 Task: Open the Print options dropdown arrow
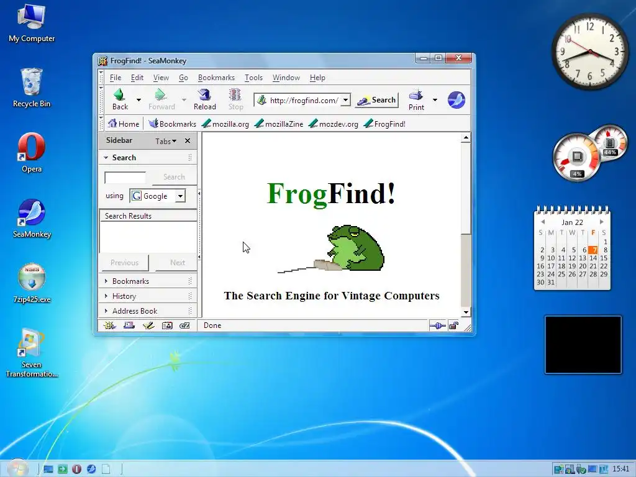pyautogui.click(x=435, y=100)
